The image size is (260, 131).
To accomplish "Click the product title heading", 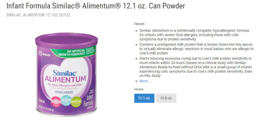I will (x=96, y=6).
